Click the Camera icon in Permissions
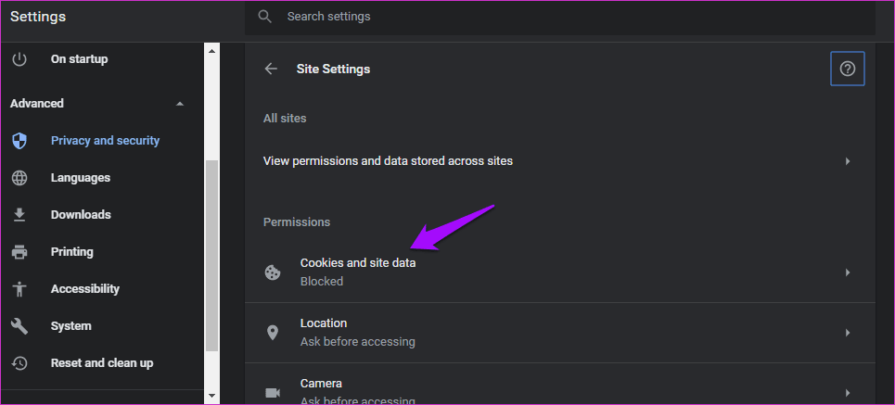Image resolution: width=895 pixels, height=405 pixels. click(273, 392)
